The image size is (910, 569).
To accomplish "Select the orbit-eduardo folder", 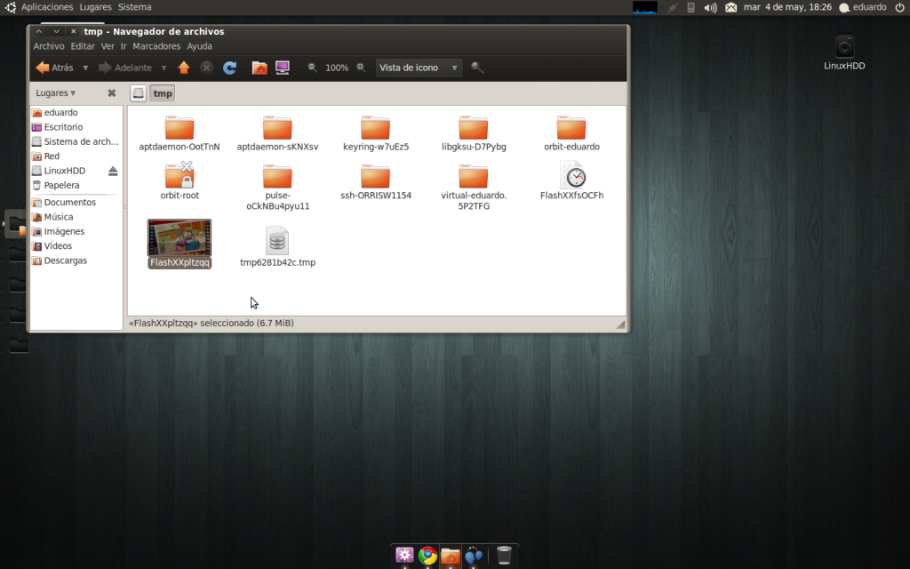I will [571, 133].
